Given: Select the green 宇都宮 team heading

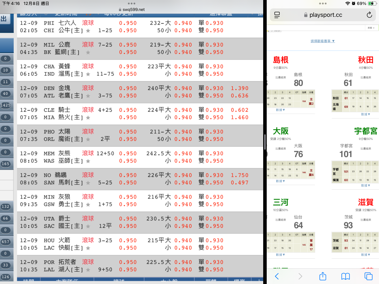Looking at the screenshot, I should click(x=366, y=131).
